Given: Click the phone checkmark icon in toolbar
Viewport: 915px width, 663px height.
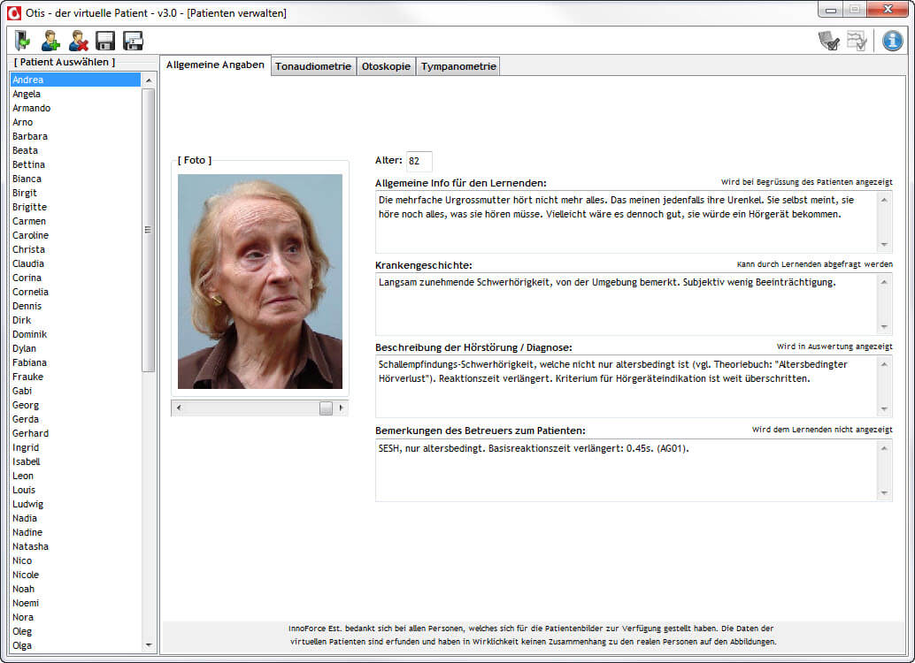Looking at the screenshot, I should [829, 41].
